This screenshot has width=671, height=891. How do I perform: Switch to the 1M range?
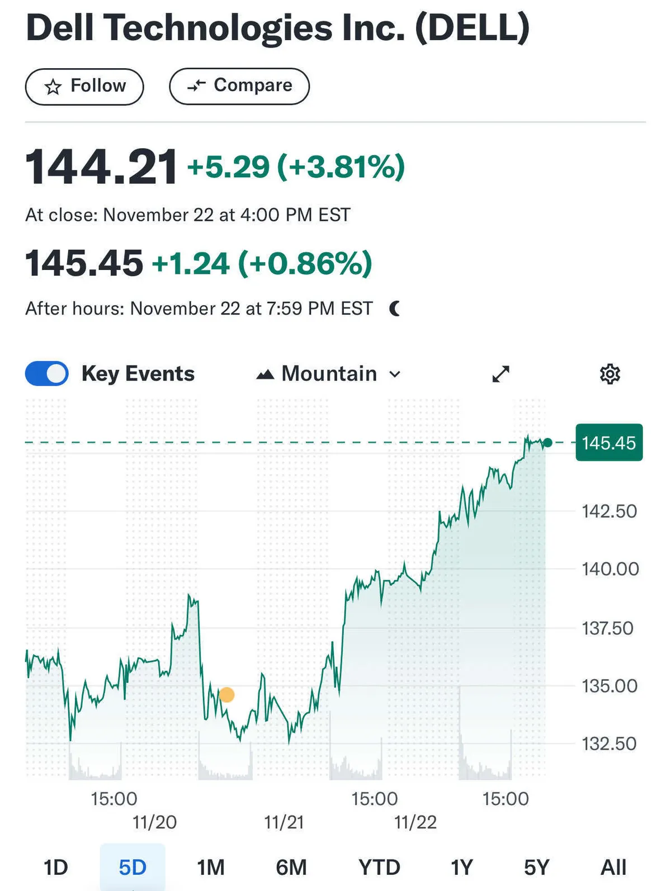[210, 868]
